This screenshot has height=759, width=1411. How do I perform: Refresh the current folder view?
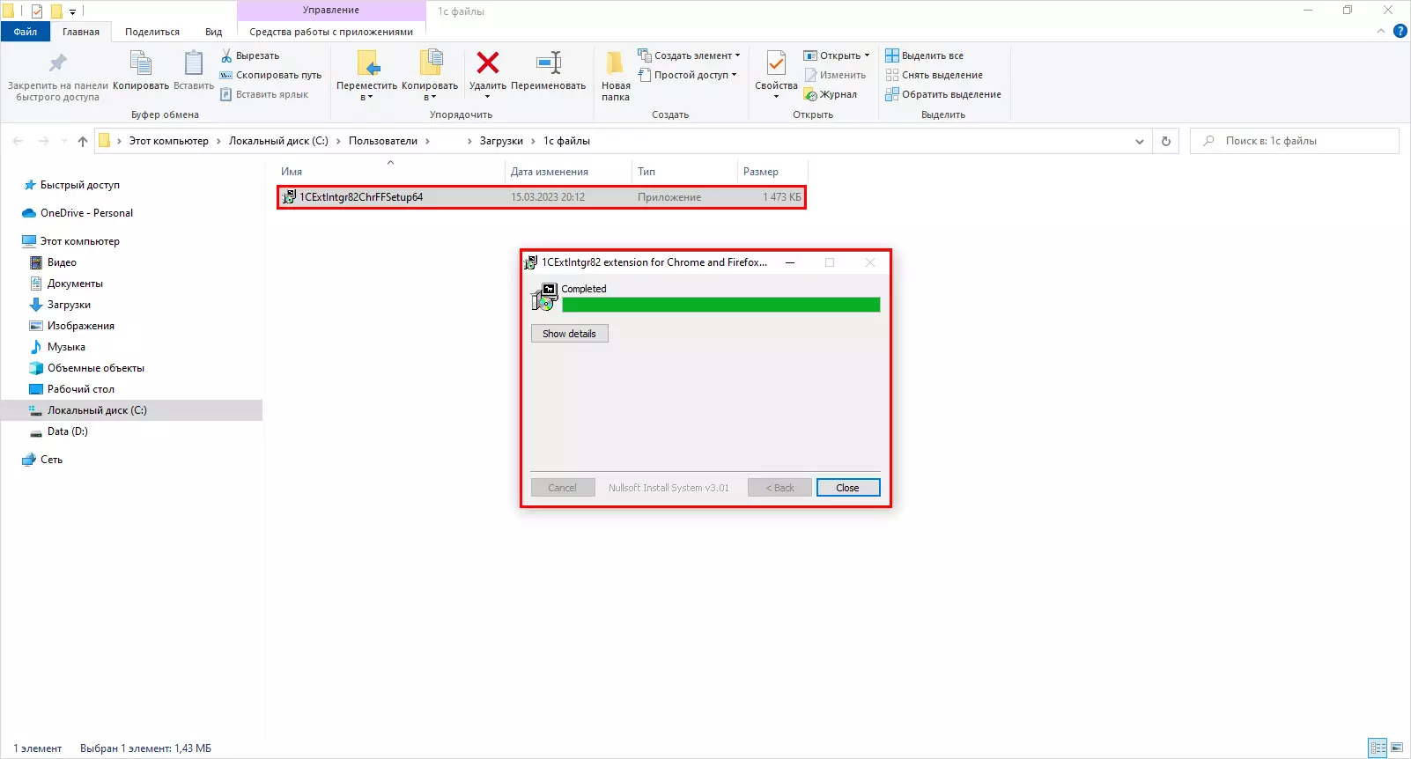[1166, 141]
